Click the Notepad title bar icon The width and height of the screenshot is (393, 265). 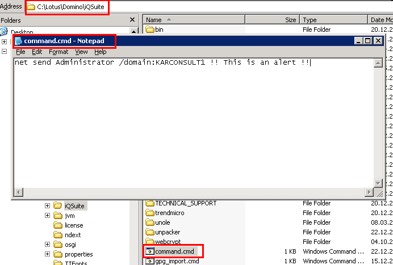(19, 41)
